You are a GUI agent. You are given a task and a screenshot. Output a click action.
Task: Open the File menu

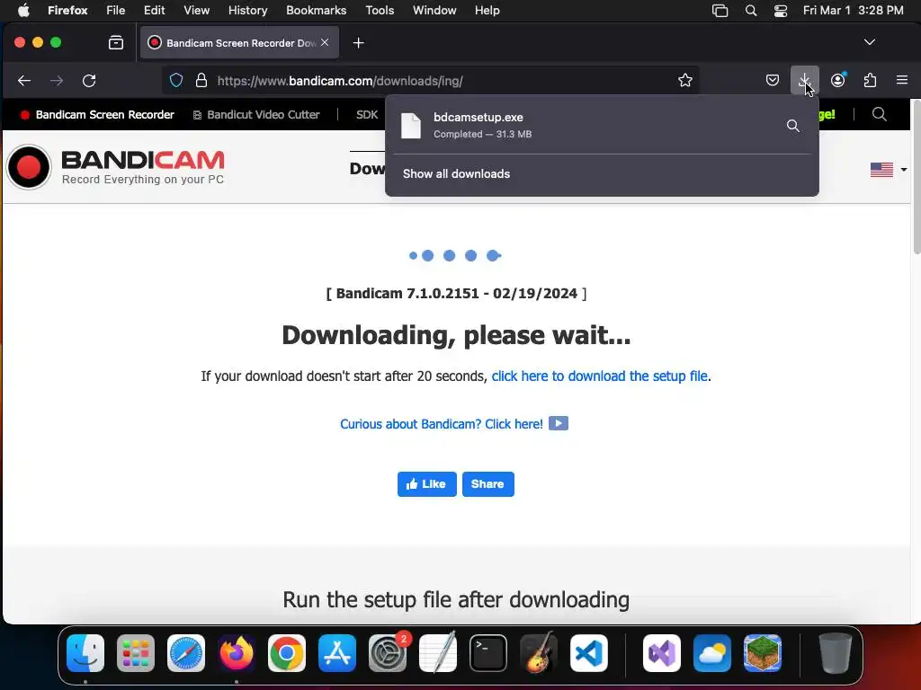[116, 11]
